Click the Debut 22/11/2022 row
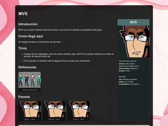This screenshot has height=126, width=168. (x=126, y=82)
